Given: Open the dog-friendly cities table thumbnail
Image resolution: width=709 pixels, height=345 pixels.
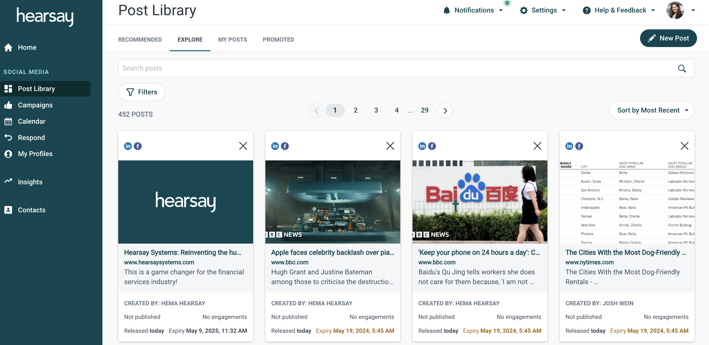Looking at the screenshot, I should tap(627, 202).
